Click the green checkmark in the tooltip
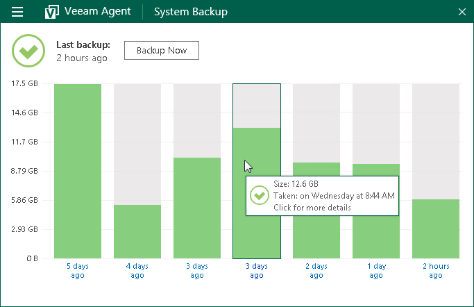This screenshot has width=474, height=307. coord(260,195)
